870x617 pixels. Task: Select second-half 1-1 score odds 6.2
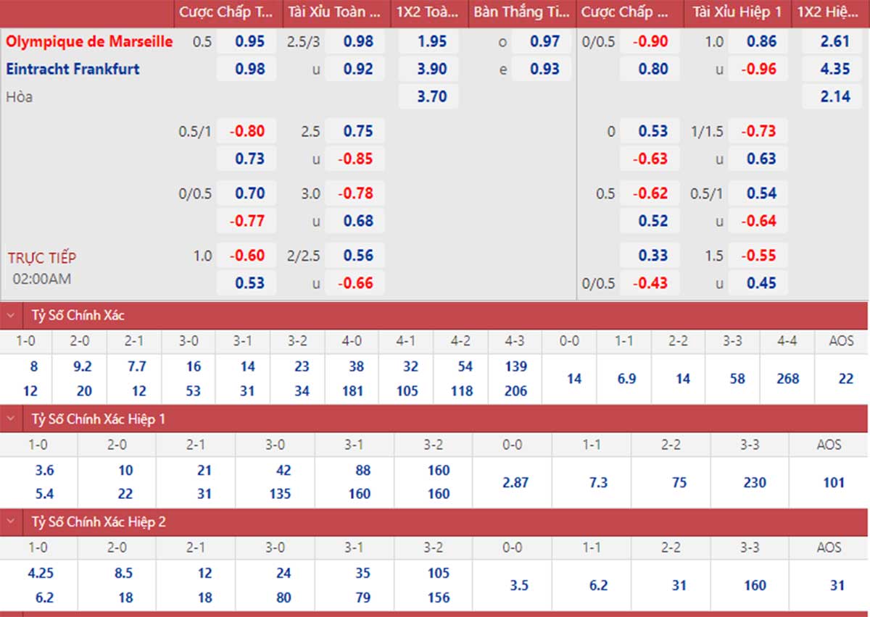(x=598, y=584)
